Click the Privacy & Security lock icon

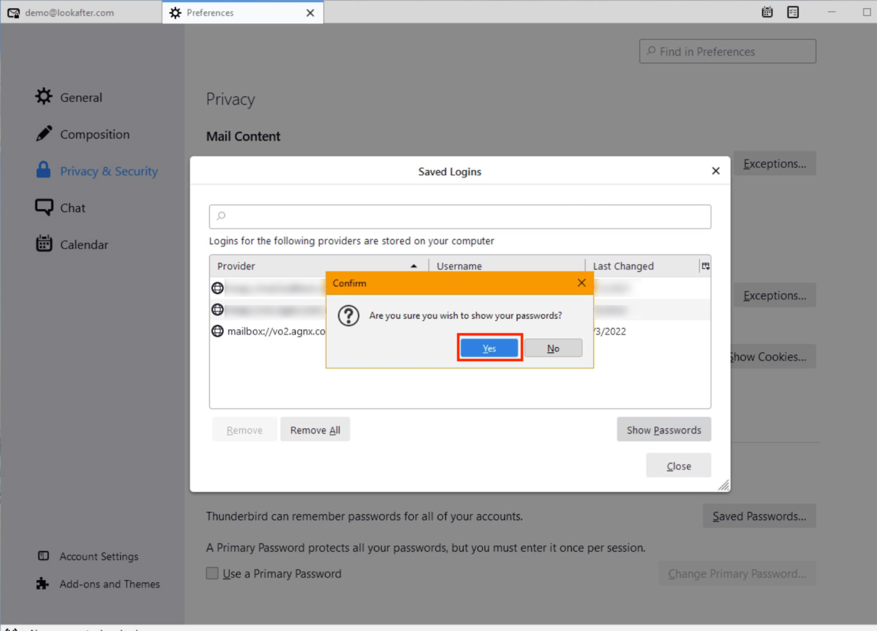click(x=44, y=171)
